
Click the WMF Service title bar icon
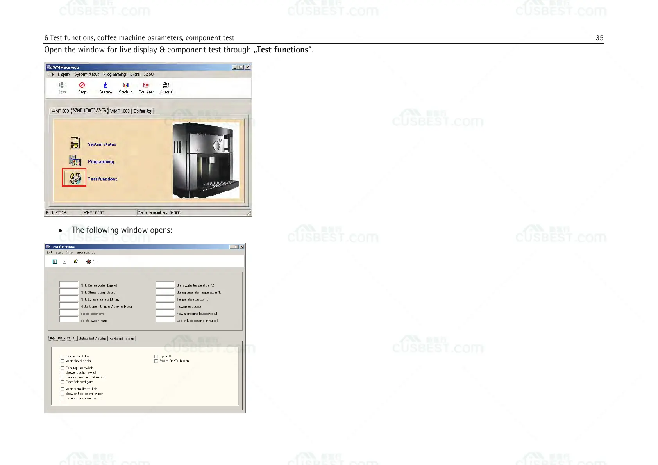[x=49, y=67]
